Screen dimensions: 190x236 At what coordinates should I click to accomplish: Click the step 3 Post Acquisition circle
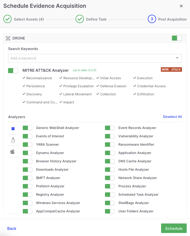pos(152,19)
